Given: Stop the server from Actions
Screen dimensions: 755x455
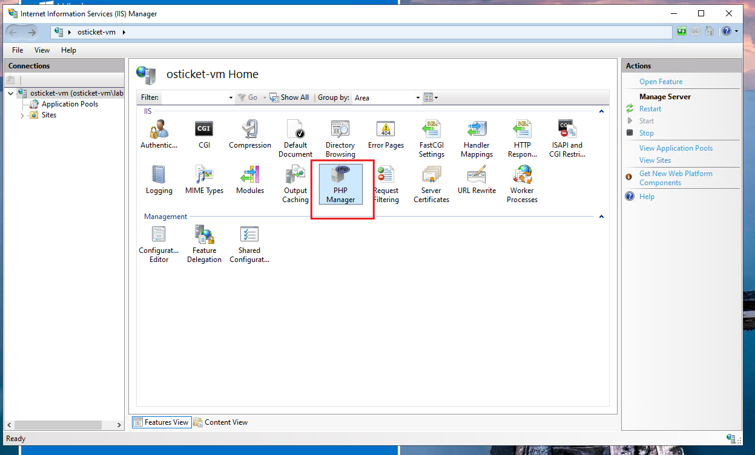Looking at the screenshot, I should click(647, 133).
